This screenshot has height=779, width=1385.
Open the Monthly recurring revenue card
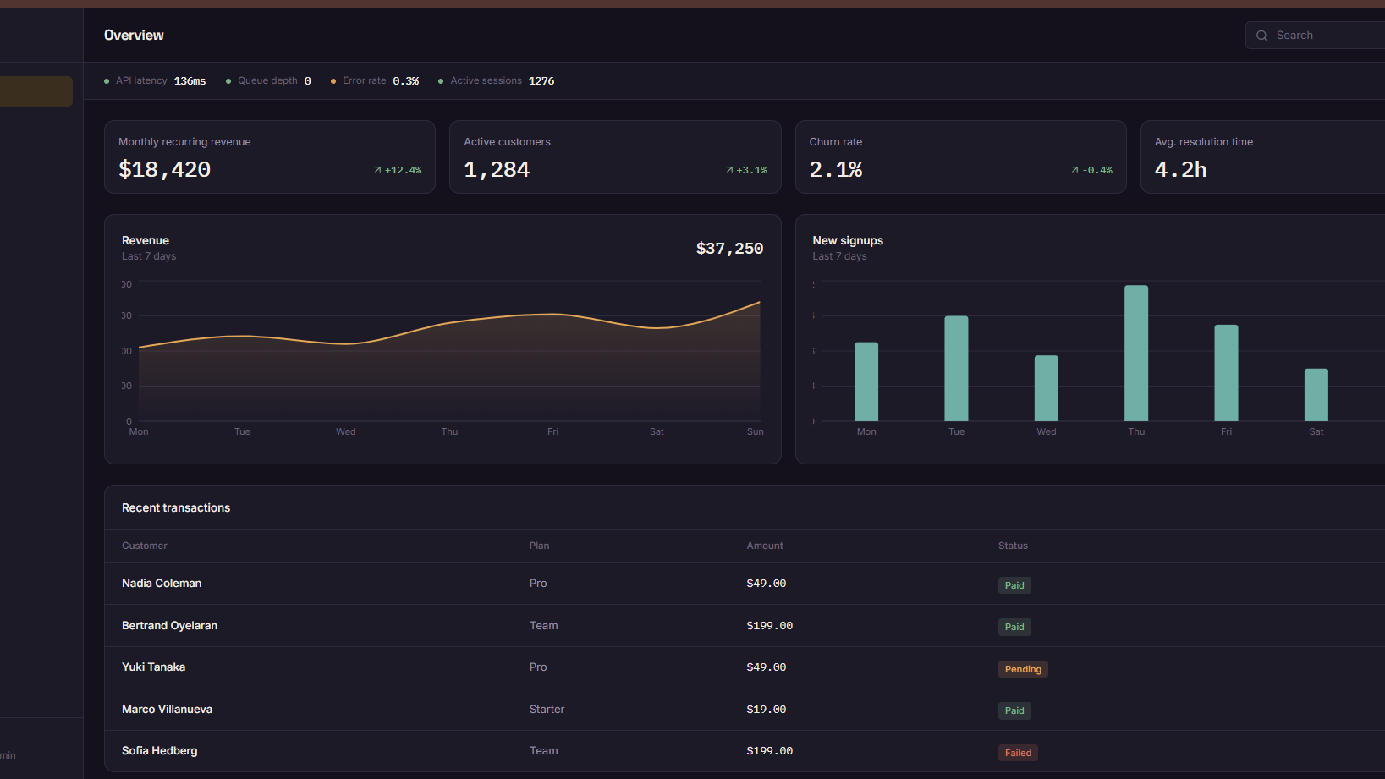coord(270,156)
